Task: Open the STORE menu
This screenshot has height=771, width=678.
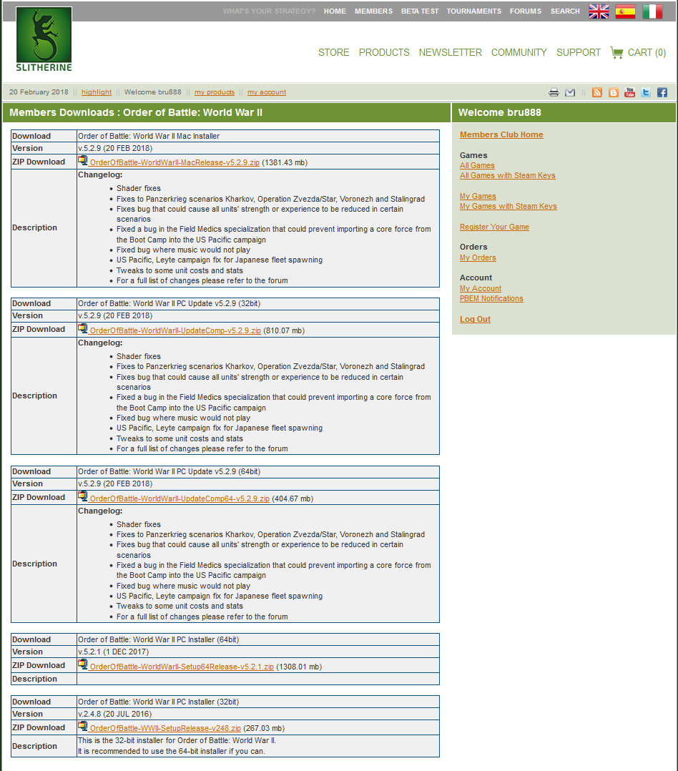Action: 334,53
